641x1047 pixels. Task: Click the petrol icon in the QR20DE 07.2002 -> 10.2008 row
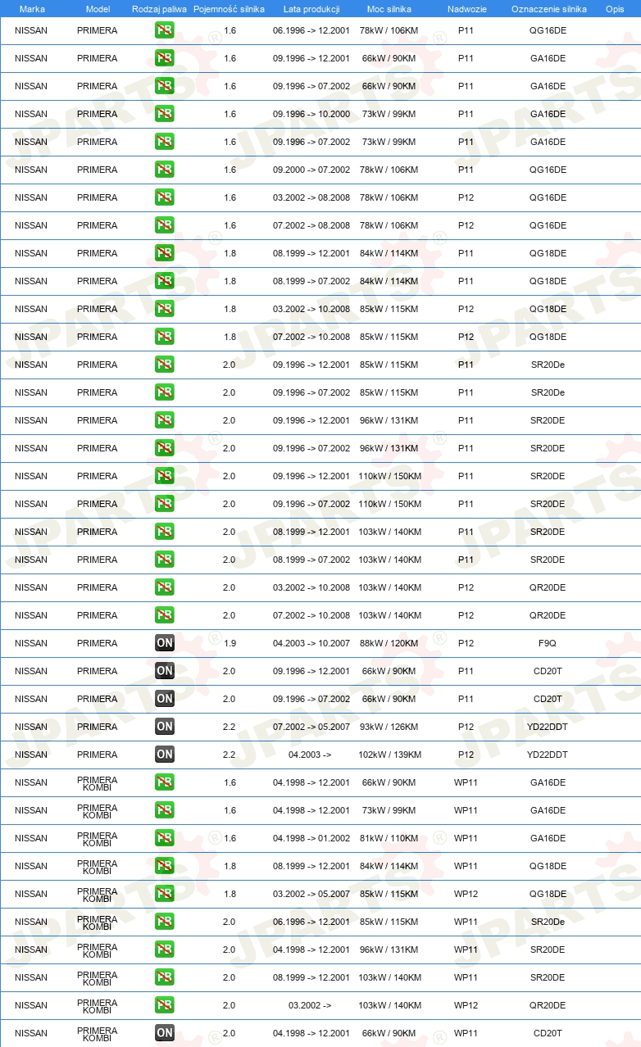(x=164, y=615)
